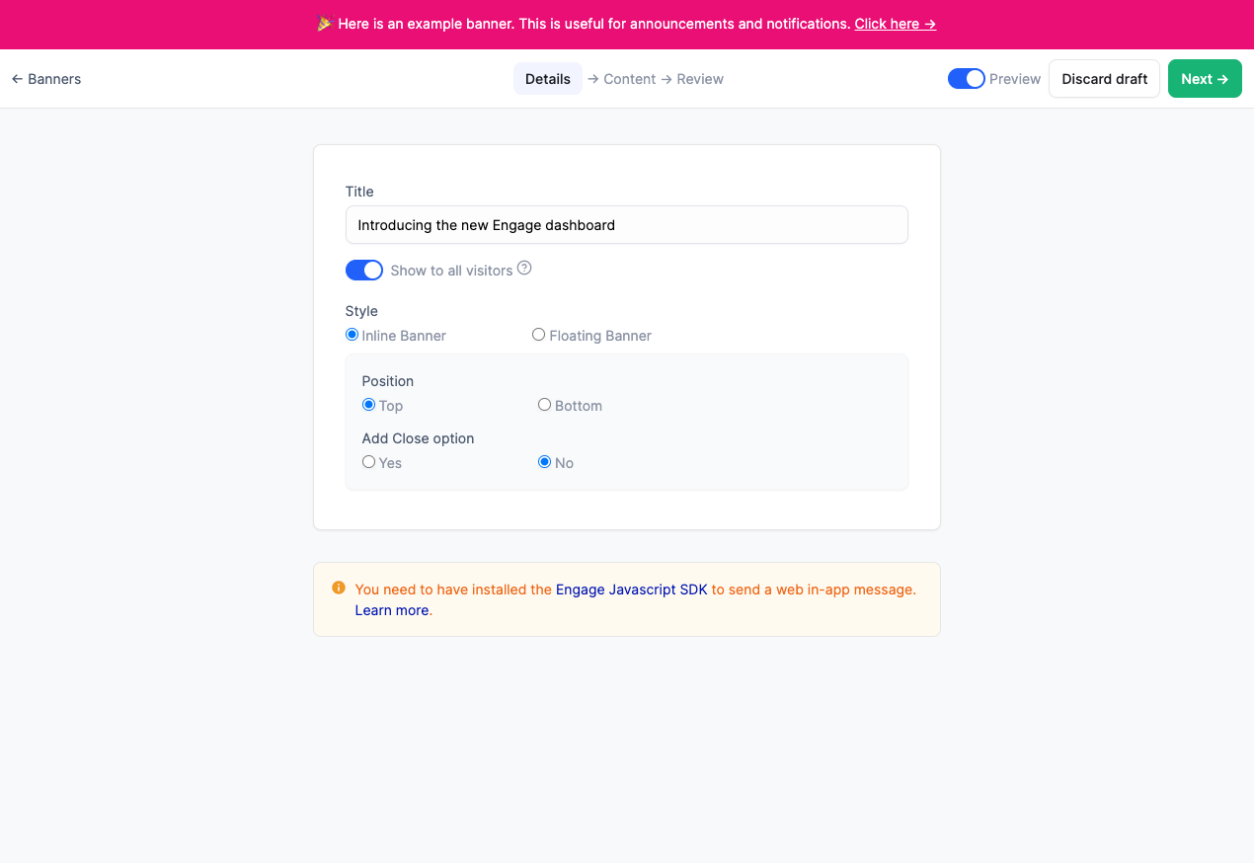Click the party popper emoji in the banner

point(325,23)
